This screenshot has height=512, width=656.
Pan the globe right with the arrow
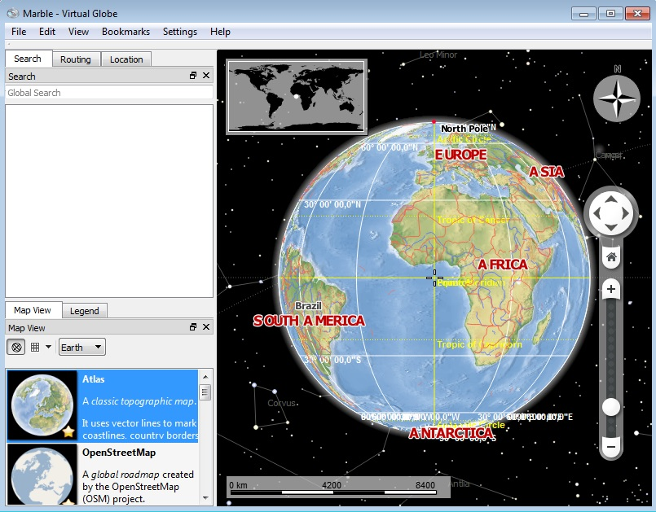coord(626,213)
